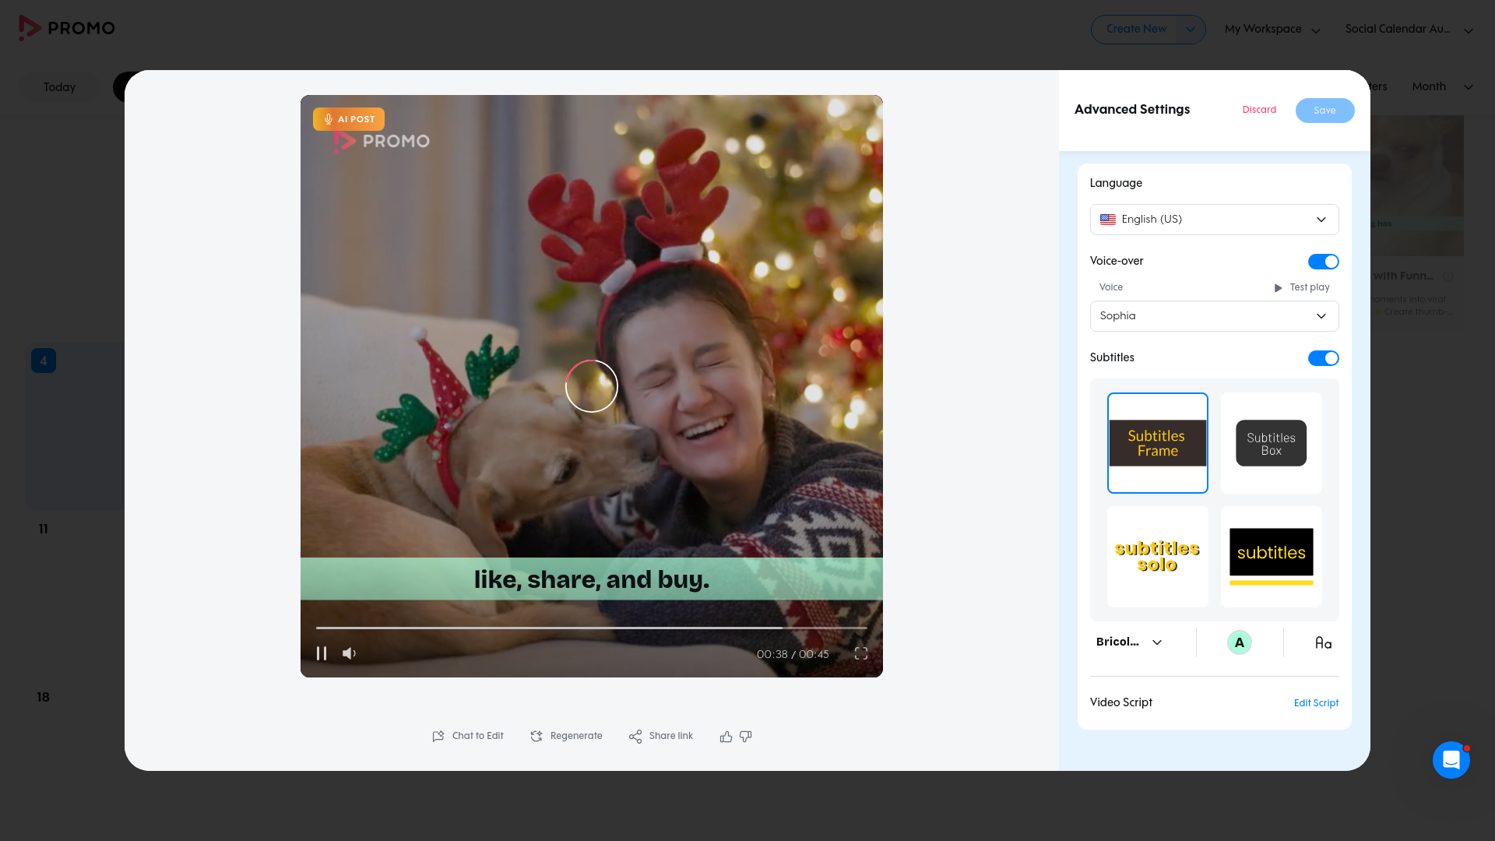Open the support chat bubble
Viewport: 1495px width, 841px height.
tap(1451, 759)
